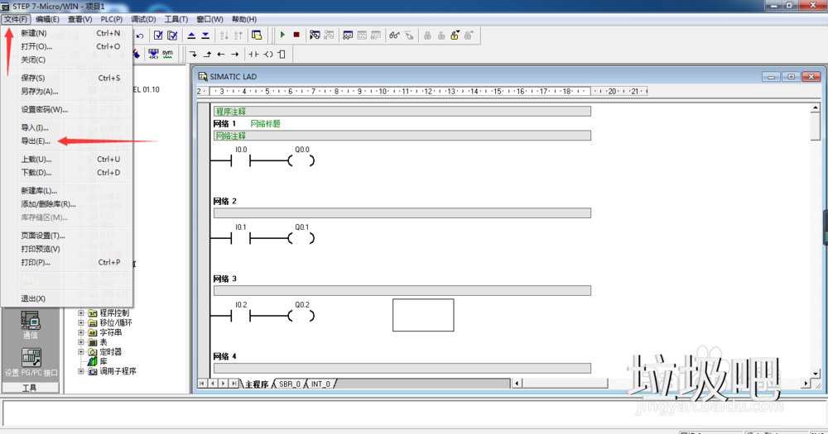Click the 程序注释 comment field
This screenshot has width=828, height=434.
point(402,111)
